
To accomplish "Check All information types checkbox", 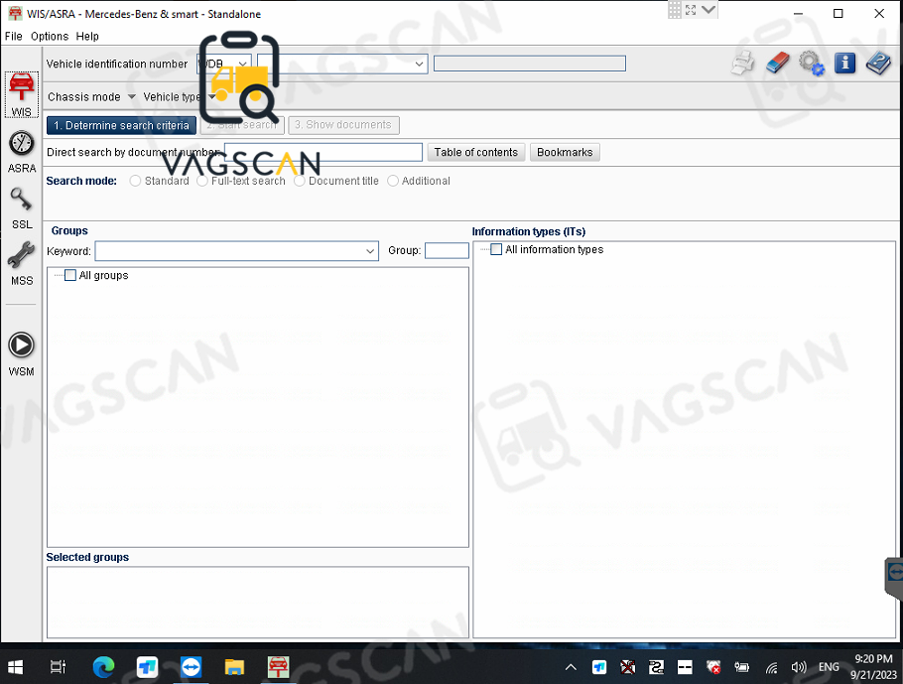I will 496,249.
